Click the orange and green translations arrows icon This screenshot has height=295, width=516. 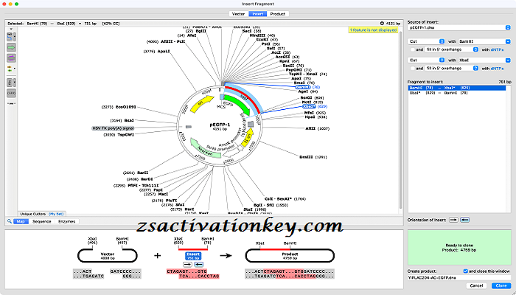10,69
